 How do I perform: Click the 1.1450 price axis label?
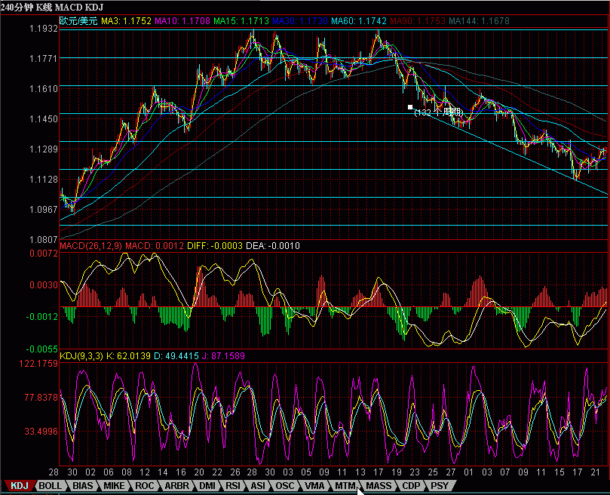click(44, 118)
